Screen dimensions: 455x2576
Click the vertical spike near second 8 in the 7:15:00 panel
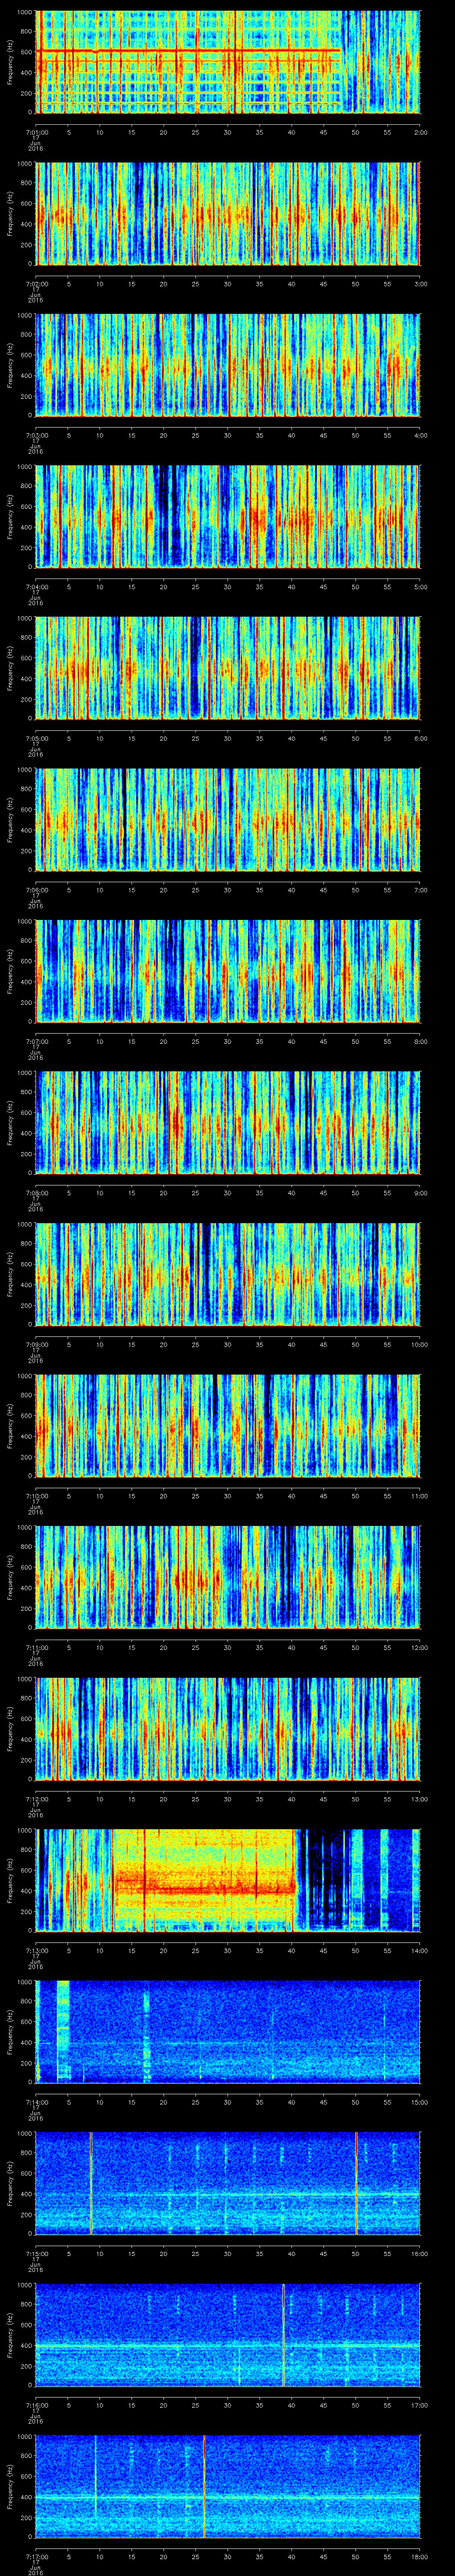click(x=91, y=2182)
